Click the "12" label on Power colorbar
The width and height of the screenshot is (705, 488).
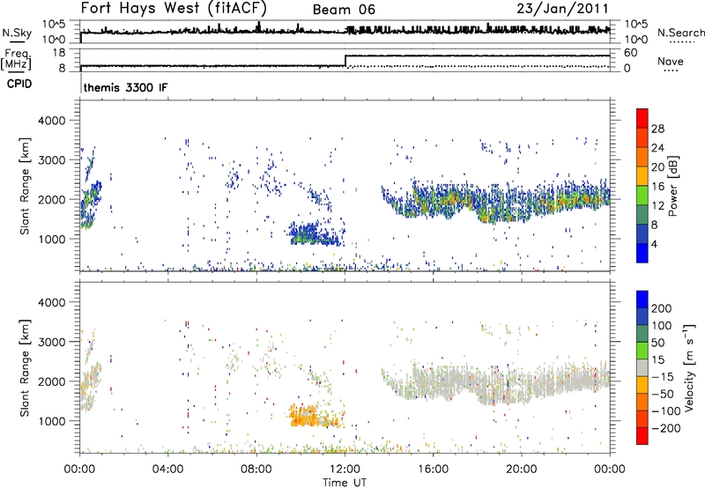click(x=657, y=206)
